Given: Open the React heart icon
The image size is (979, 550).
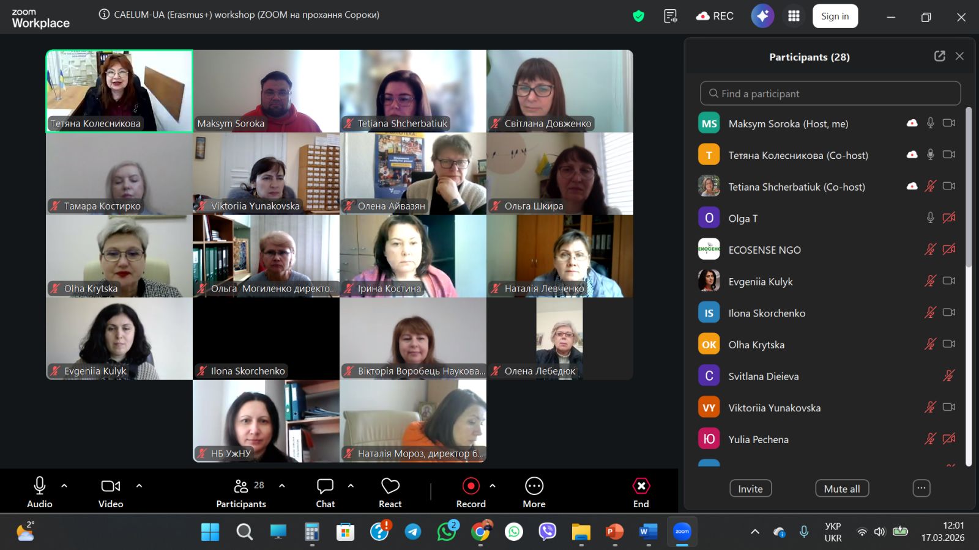Looking at the screenshot, I should (390, 486).
